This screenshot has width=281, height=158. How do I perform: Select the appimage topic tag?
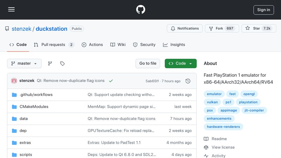tap(229, 110)
